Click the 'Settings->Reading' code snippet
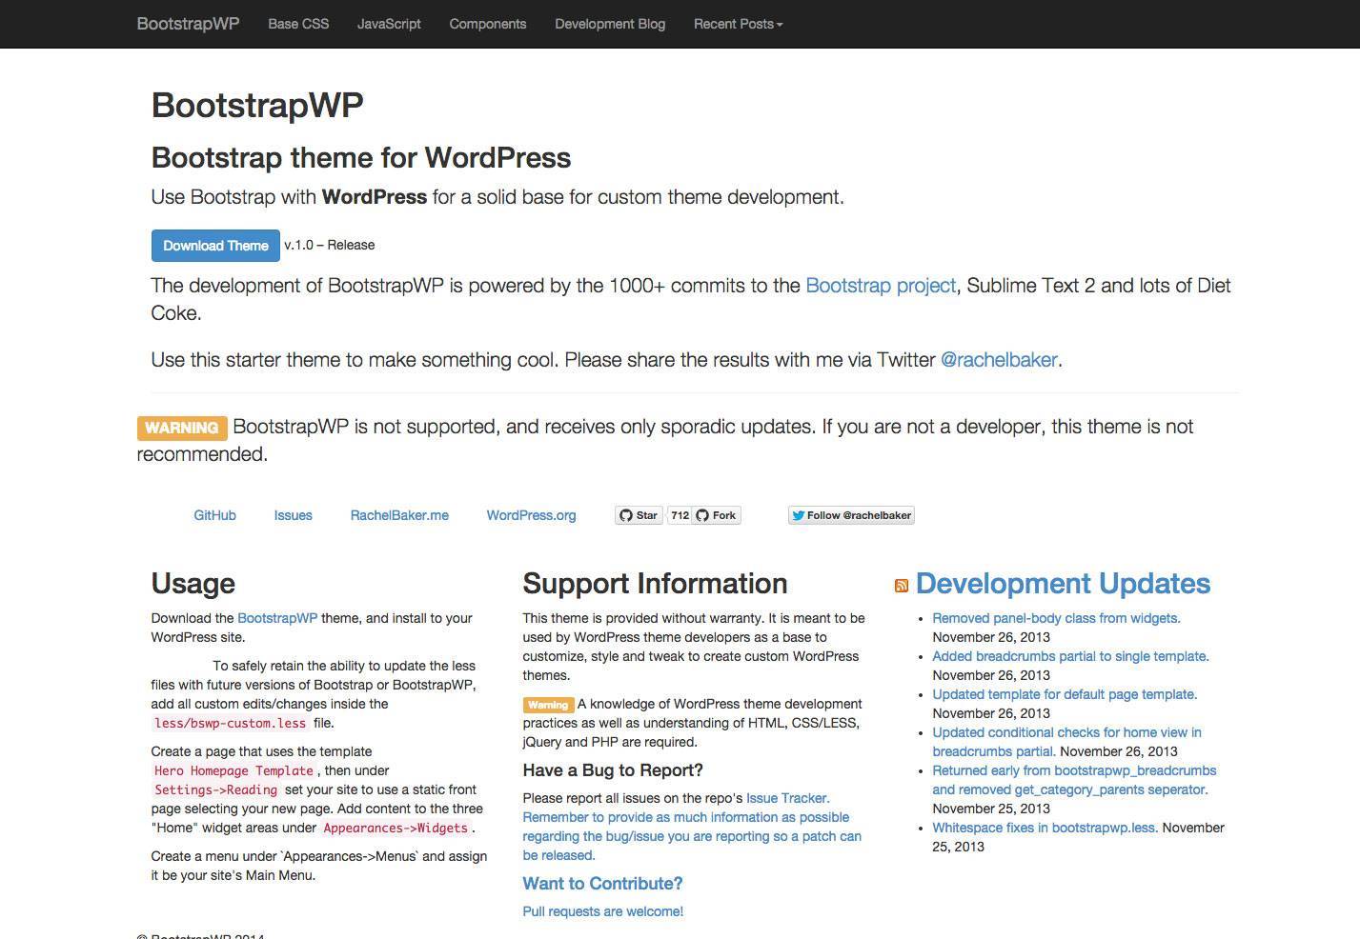The height and width of the screenshot is (939, 1360). (215, 789)
